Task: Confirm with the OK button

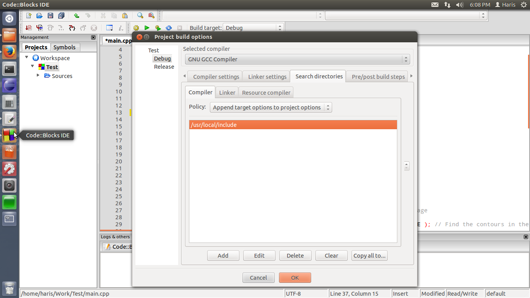Action: click(295, 277)
